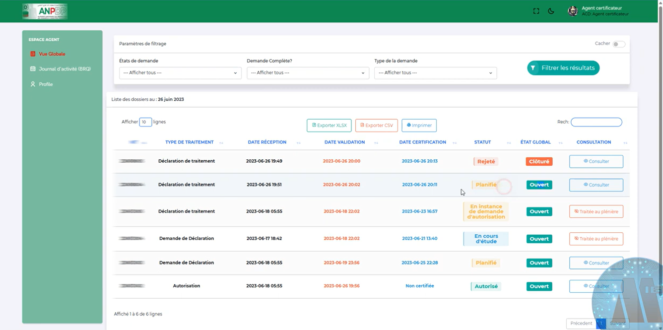This screenshot has width=663, height=330.
Task: Click the ANPDP logo
Action: click(x=45, y=11)
